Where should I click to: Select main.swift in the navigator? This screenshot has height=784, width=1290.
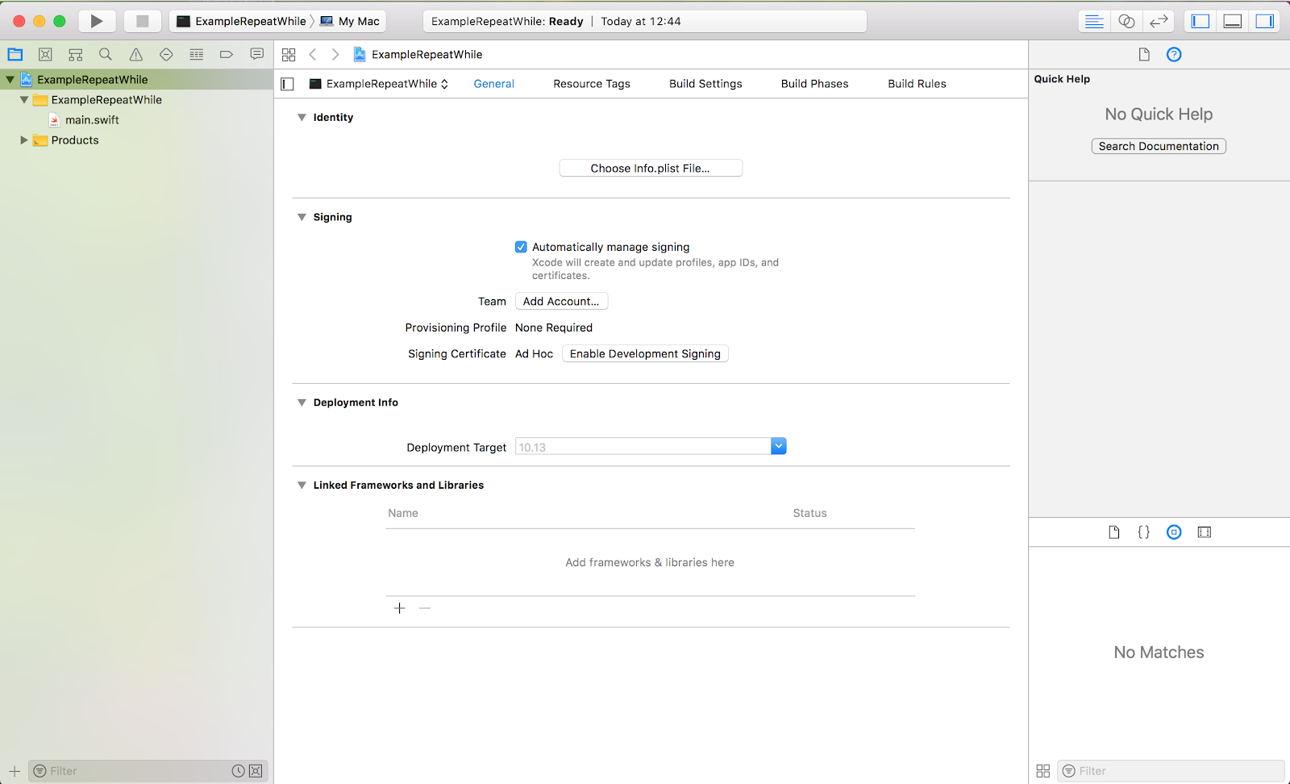tap(92, 120)
